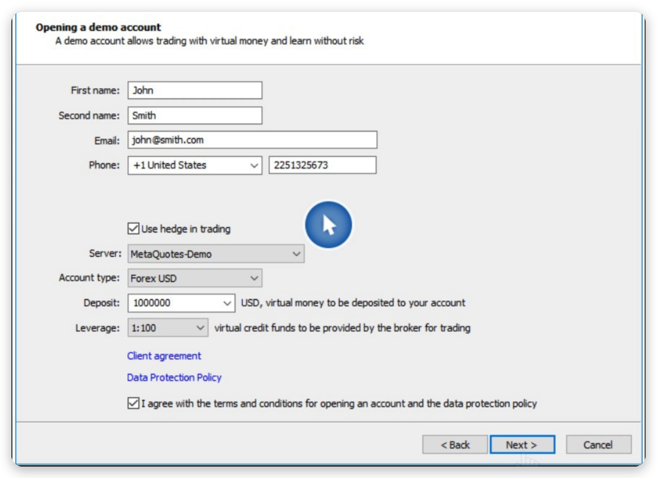The width and height of the screenshot is (657, 478).
Task: Click the 'Opening a demo account' heading
Action: tap(98, 27)
